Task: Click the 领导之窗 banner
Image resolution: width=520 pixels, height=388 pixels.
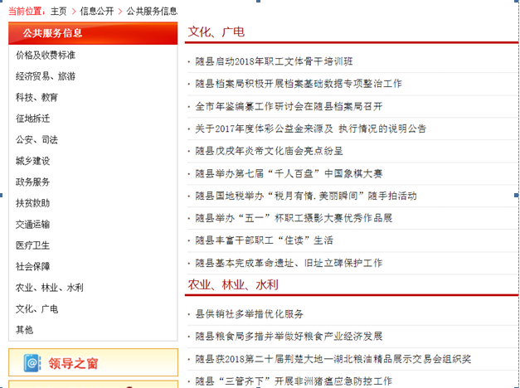Action: pyautogui.click(x=93, y=363)
